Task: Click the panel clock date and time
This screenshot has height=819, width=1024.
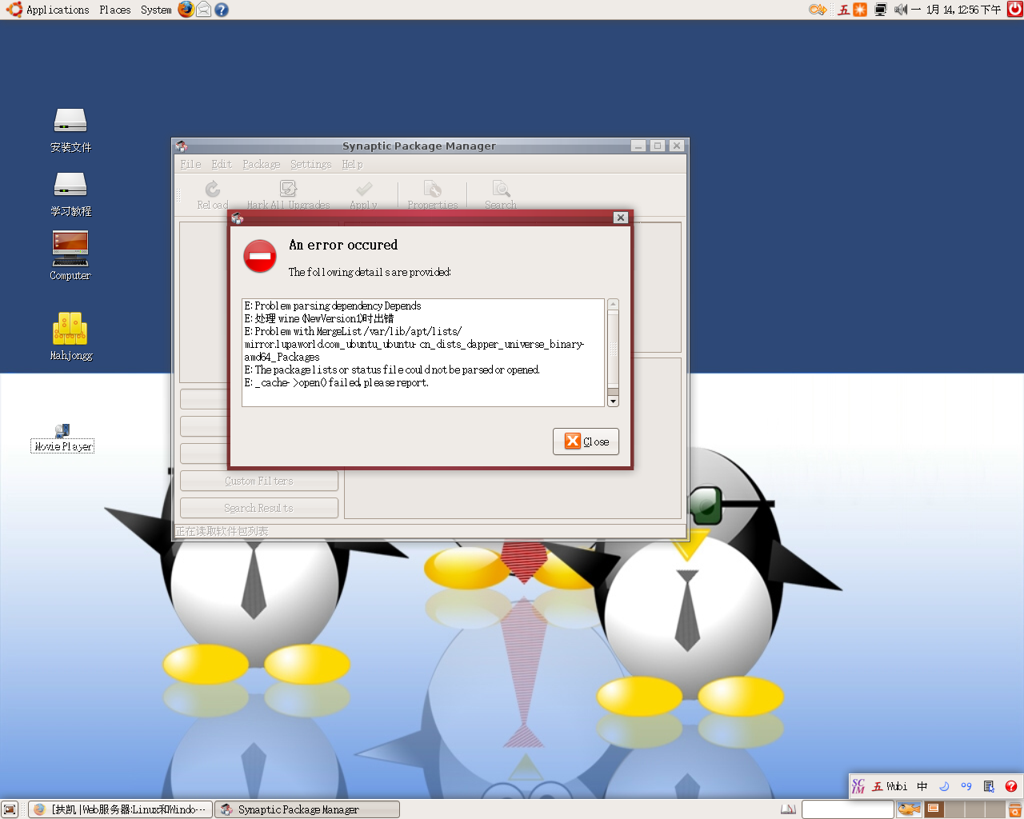Action: (x=956, y=10)
